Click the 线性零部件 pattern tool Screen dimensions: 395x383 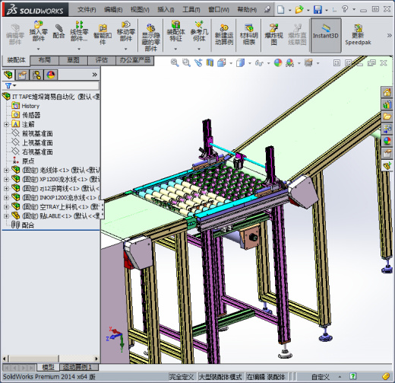(x=79, y=31)
